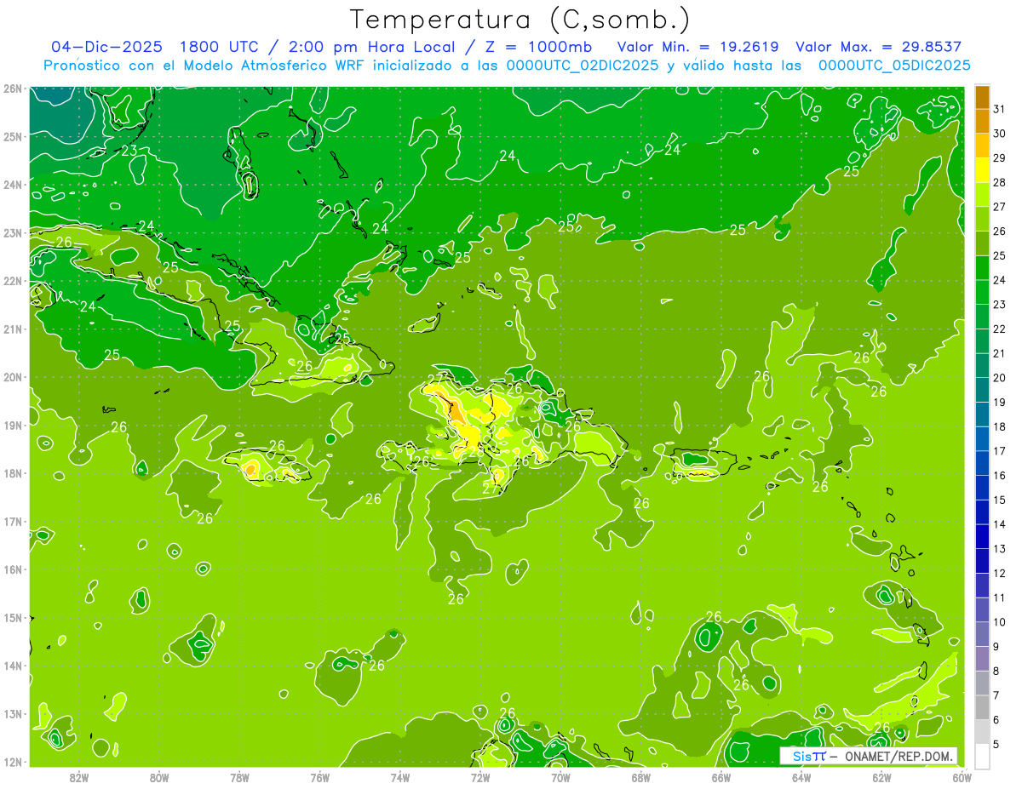Click the "60W" longitude axis label
The width and height of the screenshot is (1022, 789).
coord(962,777)
